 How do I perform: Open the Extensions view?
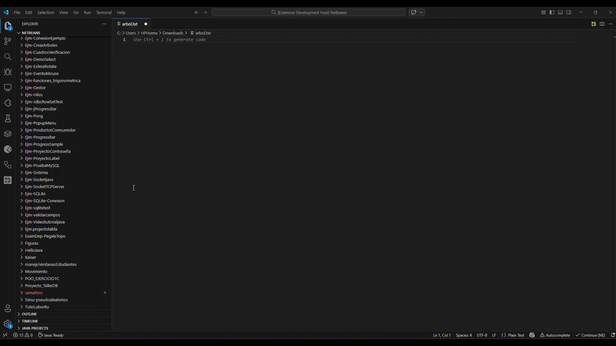click(x=7, y=103)
